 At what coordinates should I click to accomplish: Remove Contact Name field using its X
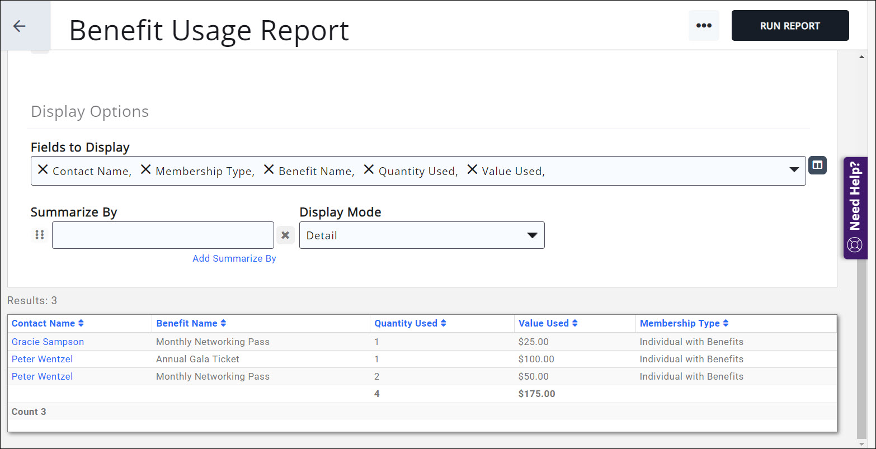click(43, 170)
